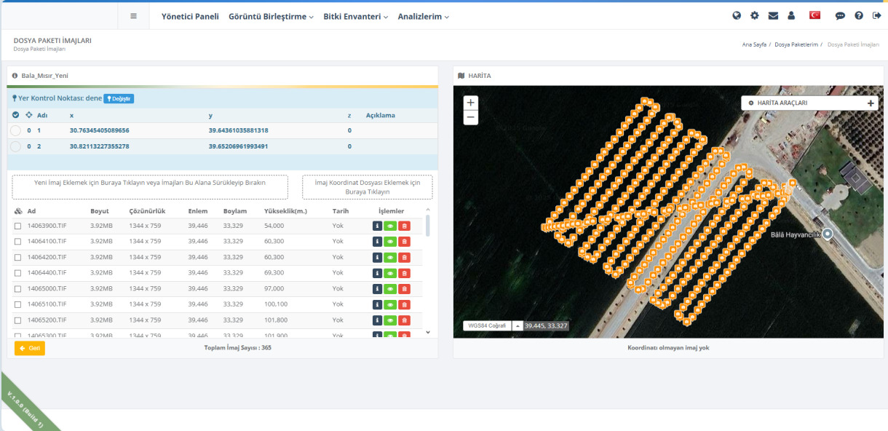
Task: Check the box for 14064200.TIF
Action: point(17,258)
